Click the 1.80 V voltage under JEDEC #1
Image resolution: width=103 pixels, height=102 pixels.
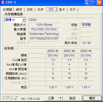pos(53,87)
